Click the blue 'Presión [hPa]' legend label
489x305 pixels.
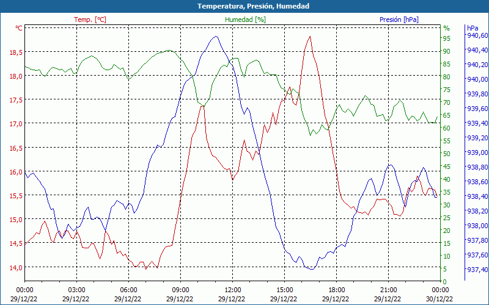click(399, 20)
